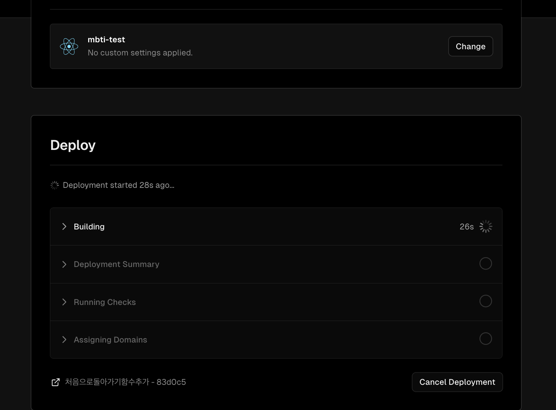This screenshot has height=410, width=556.
Task: Expand the Assigning Domains chevron
Action: [64, 340]
